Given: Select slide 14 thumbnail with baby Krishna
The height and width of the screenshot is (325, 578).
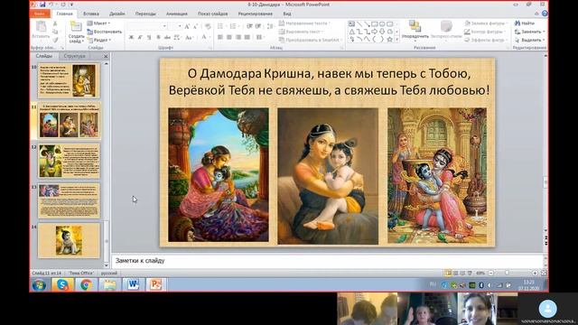Looking at the screenshot, I should click(x=69, y=240).
